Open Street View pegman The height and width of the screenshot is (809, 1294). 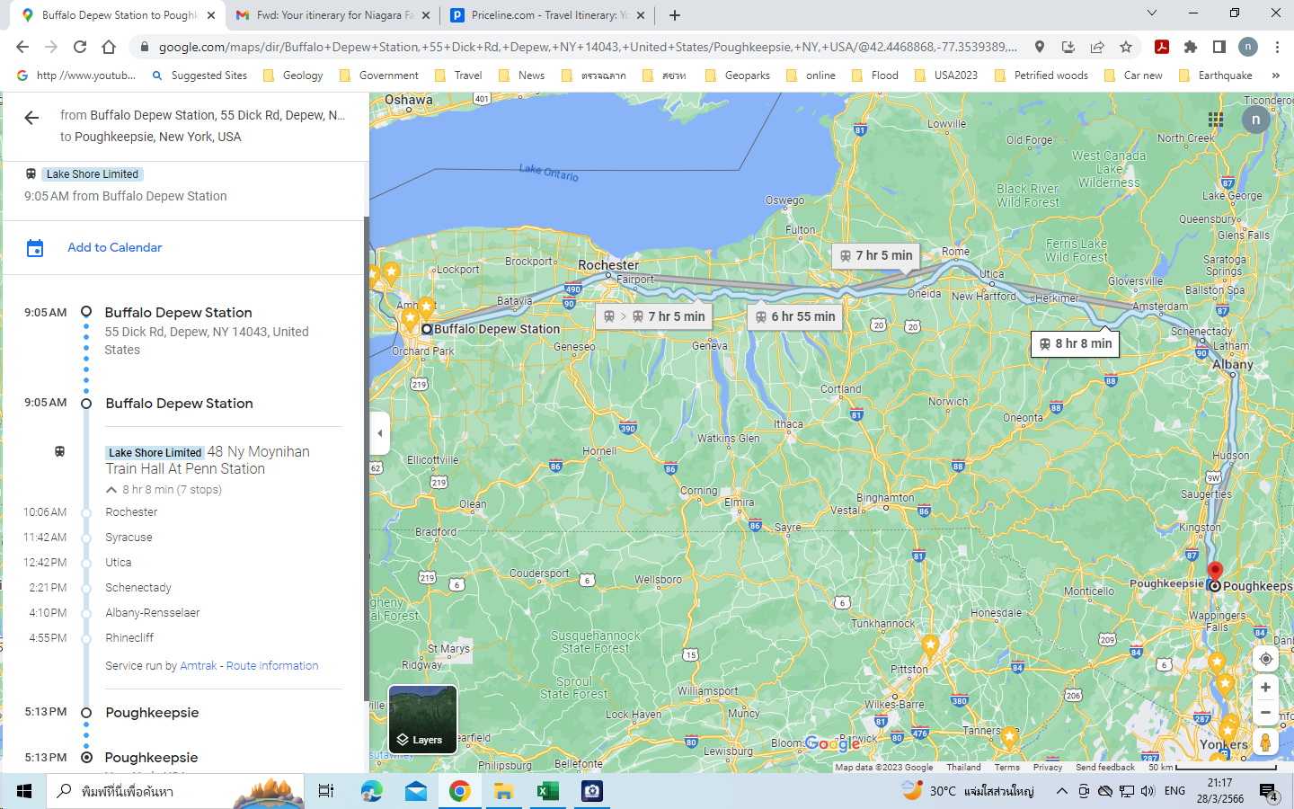coord(1265,742)
